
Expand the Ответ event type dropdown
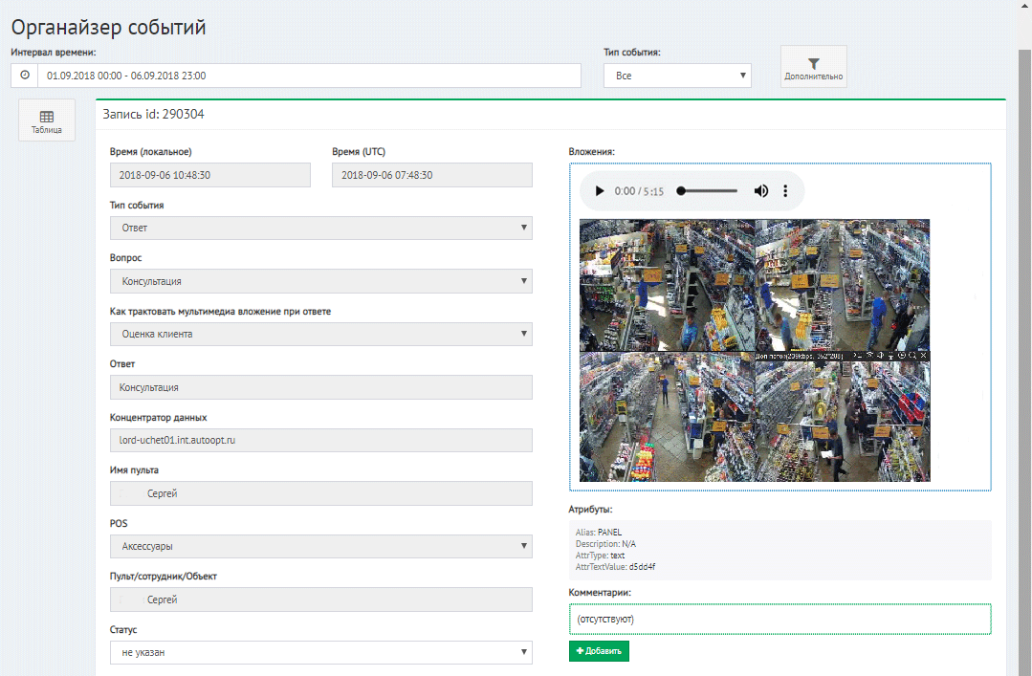click(321, 228)
